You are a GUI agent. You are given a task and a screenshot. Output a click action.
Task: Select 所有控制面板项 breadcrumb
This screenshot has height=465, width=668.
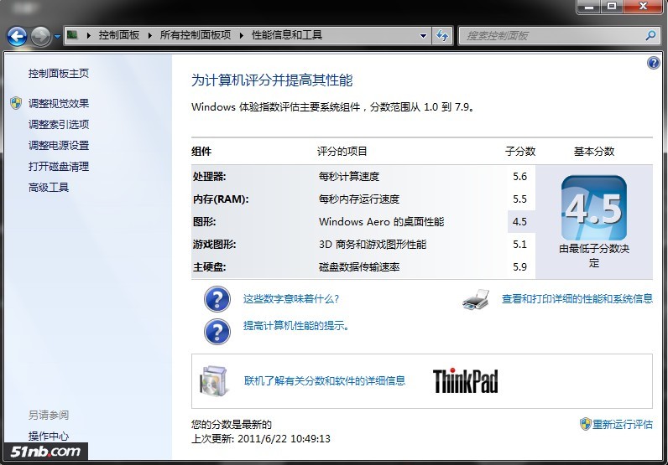point(196,35)
